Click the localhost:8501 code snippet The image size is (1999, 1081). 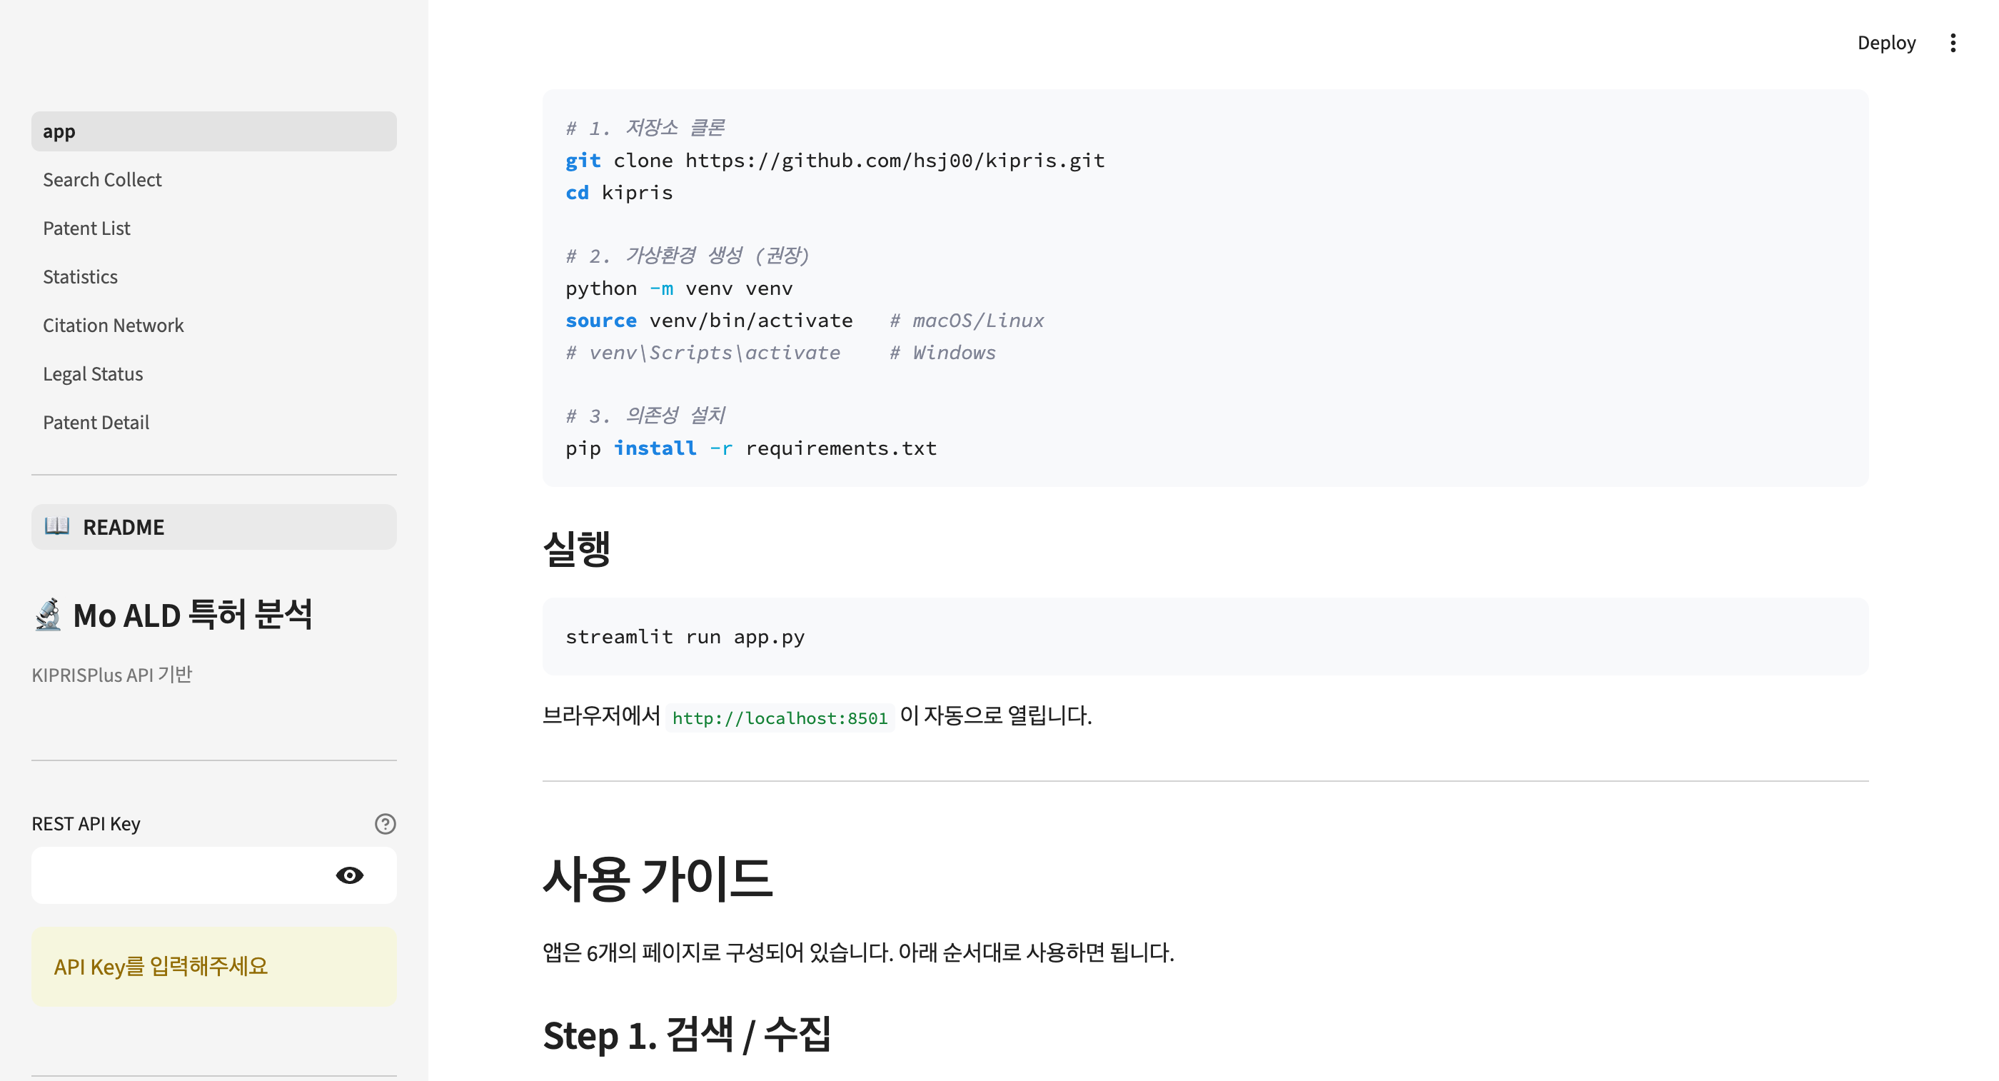780,717
